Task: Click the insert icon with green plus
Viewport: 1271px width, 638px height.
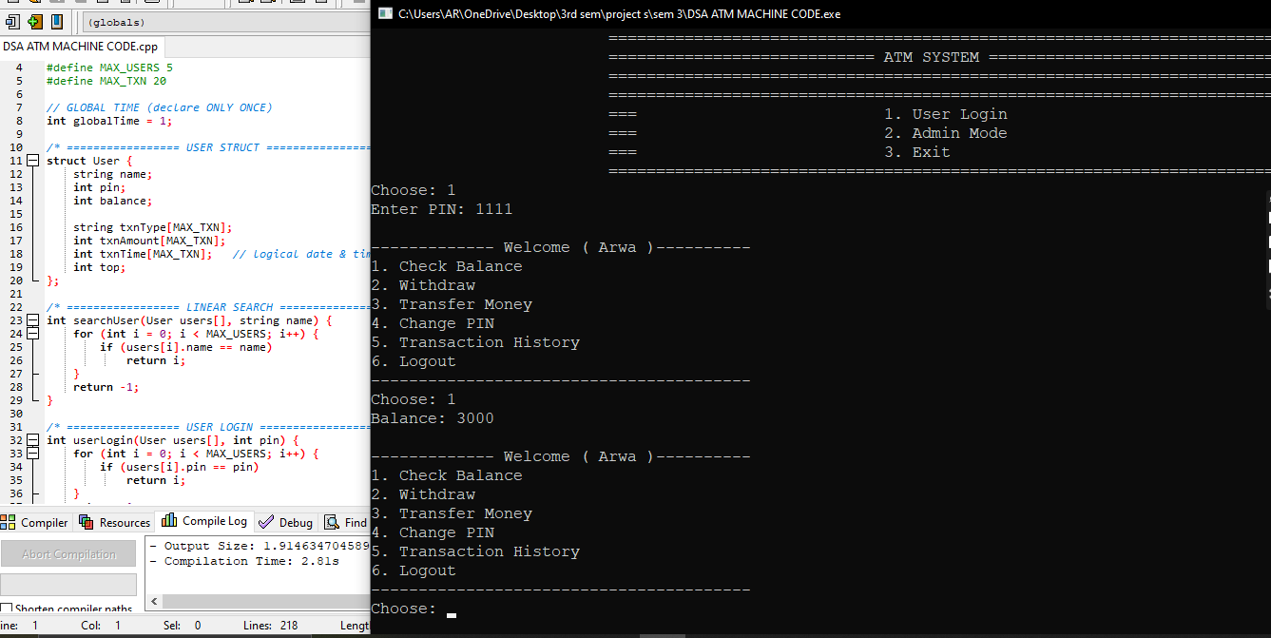Action: [34, 21]
